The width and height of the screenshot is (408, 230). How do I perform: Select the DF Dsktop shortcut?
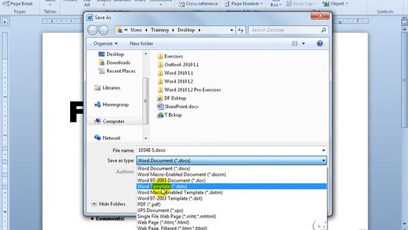coord(171,98)
